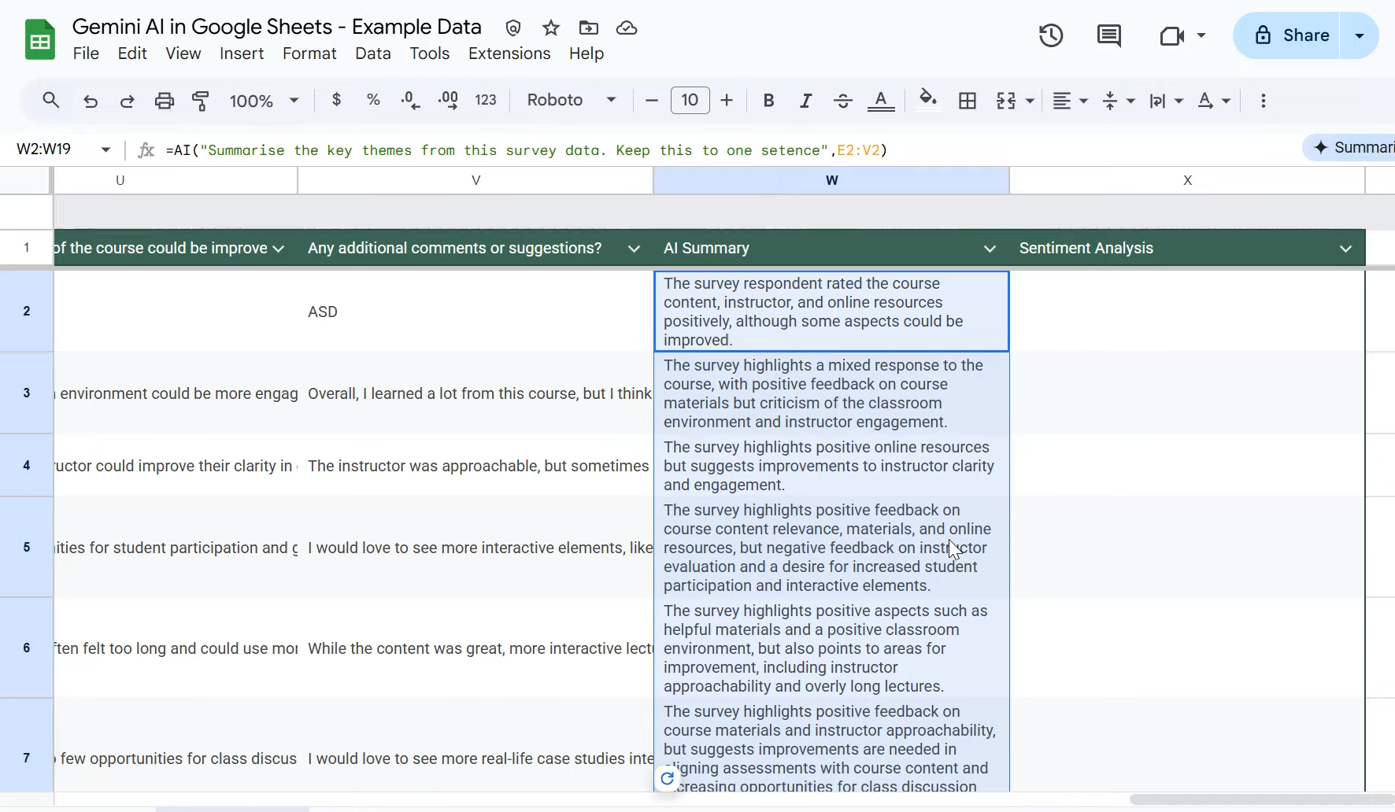Open the Share options arrow
The height and width of the screenshot is (812, 1395).
(x=1360, y=35)
